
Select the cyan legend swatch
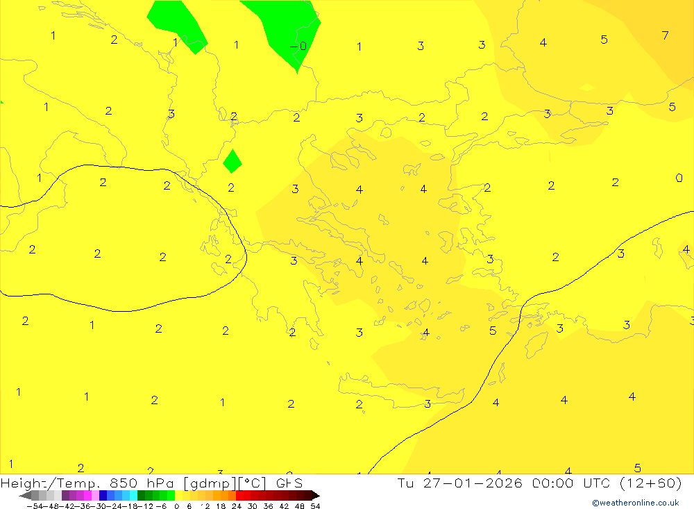pyautogui.click(x=133, y=496)
